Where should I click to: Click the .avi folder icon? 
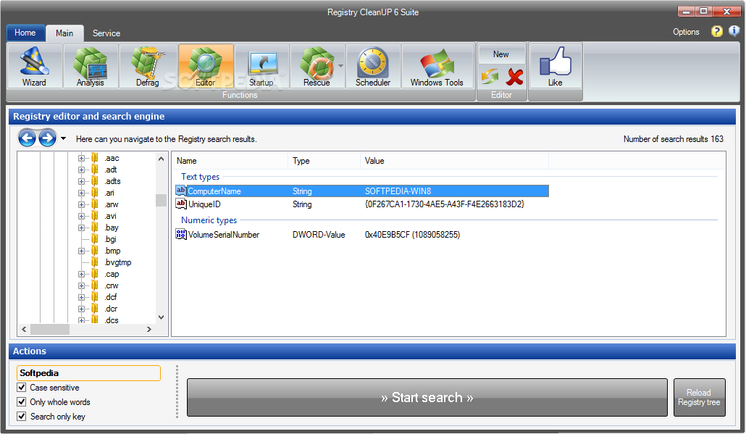95,216
